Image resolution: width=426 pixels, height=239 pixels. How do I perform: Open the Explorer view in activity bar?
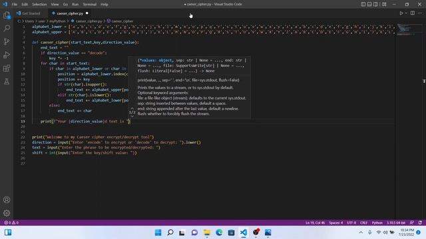pyautogui.click(x=7, y=15)
